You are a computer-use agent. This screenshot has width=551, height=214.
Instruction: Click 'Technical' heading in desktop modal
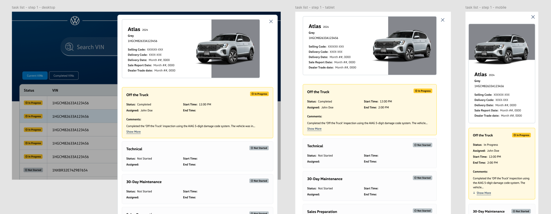134,149
